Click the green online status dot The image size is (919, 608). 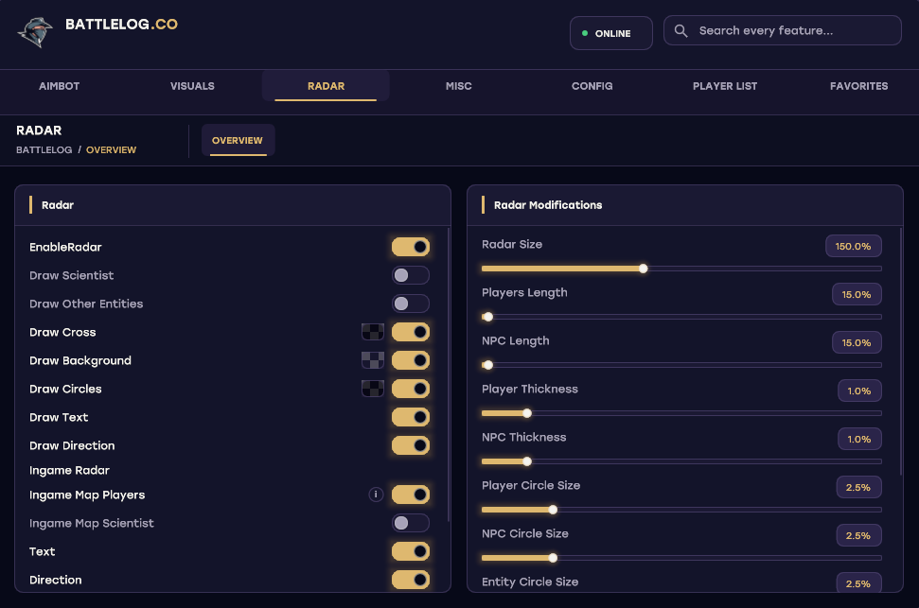[x=584, y=33]
